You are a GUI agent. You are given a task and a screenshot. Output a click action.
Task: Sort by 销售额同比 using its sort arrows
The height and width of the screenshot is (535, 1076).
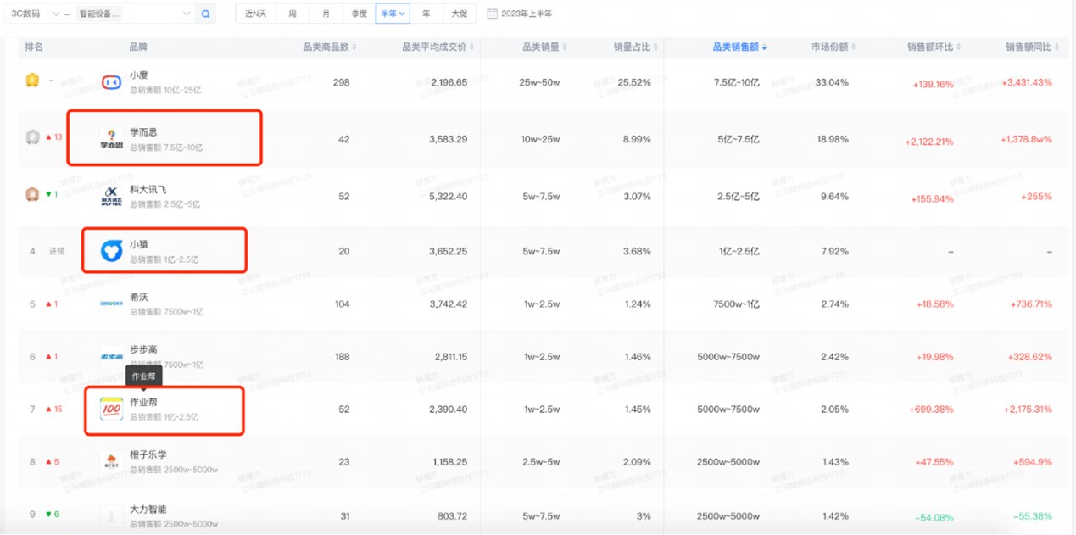coord(1056,47)
